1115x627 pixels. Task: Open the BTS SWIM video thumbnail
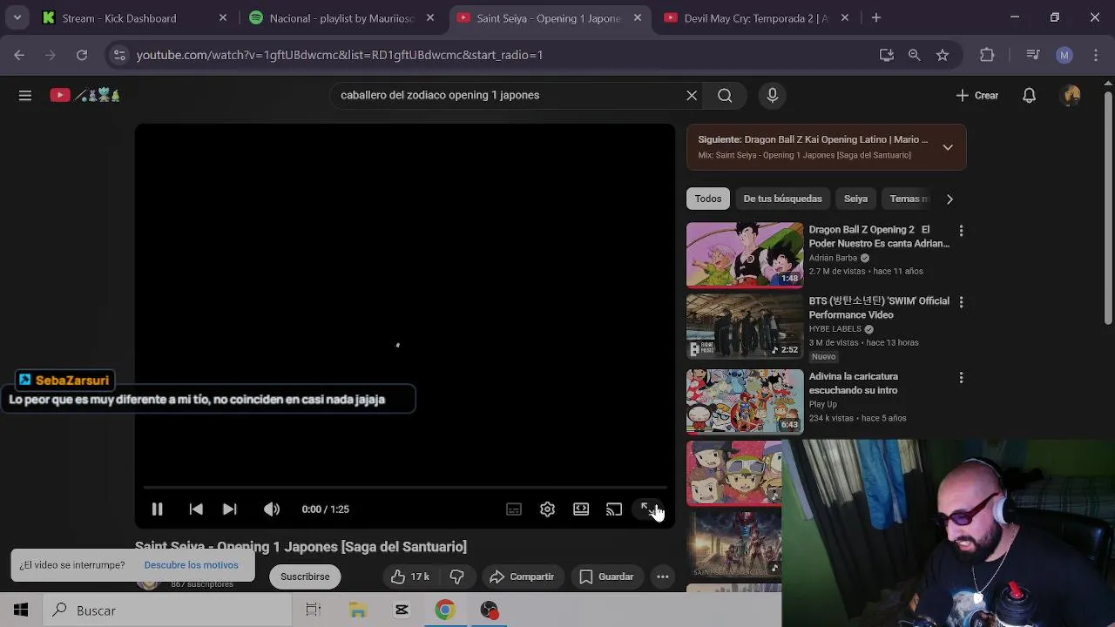(x=745, y=327)
